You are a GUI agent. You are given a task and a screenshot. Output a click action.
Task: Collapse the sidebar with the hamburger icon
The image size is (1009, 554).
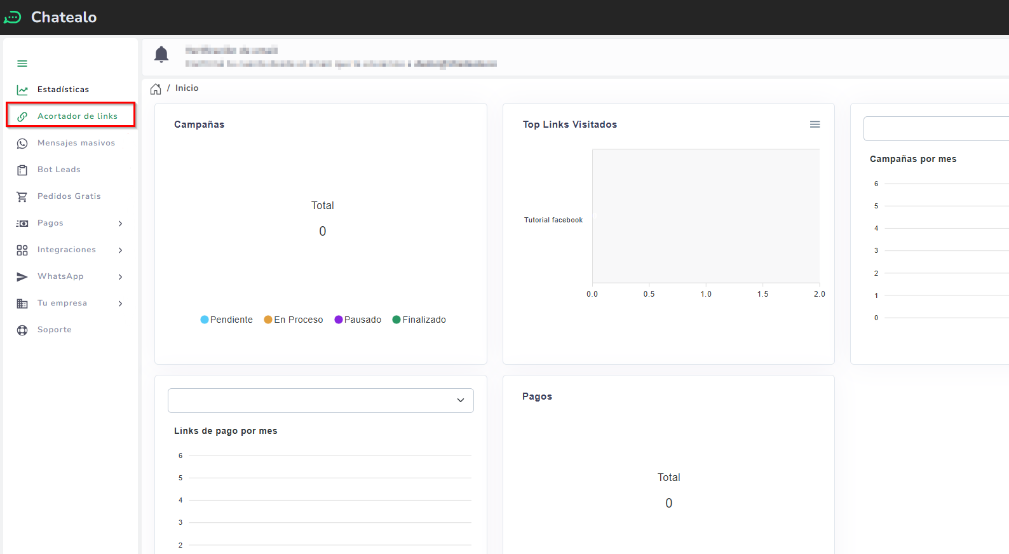[22, 64]
